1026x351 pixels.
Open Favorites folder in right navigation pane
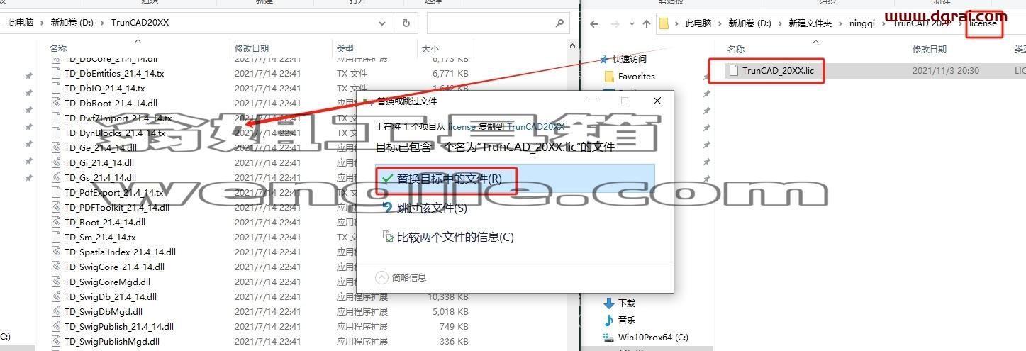636,76
